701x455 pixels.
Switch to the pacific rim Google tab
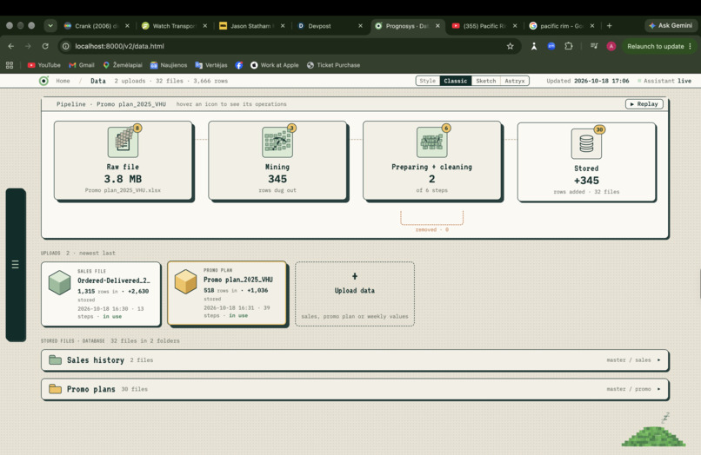pyautogui.click(x=562, y=26)
